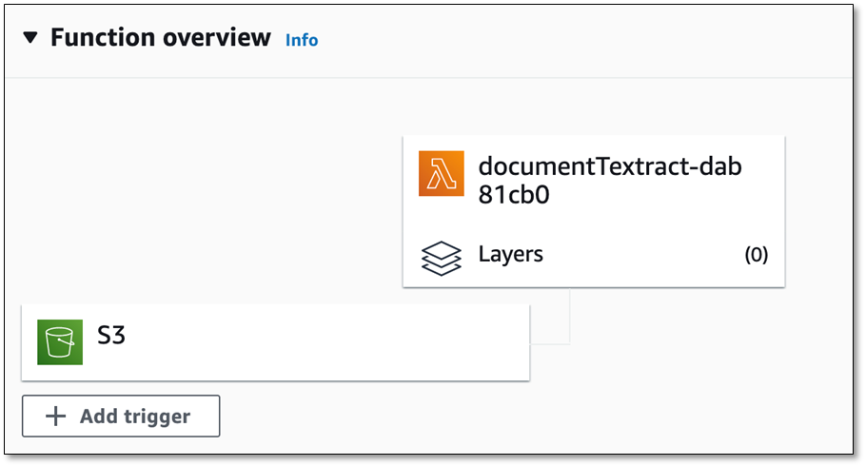Click the Layers stack icon
Viewport: 866px width, 466px height.
click(442, 258)
